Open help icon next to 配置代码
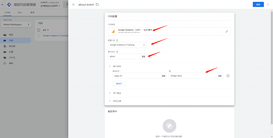The image size is (273, 138). click(x=117, y=40)
